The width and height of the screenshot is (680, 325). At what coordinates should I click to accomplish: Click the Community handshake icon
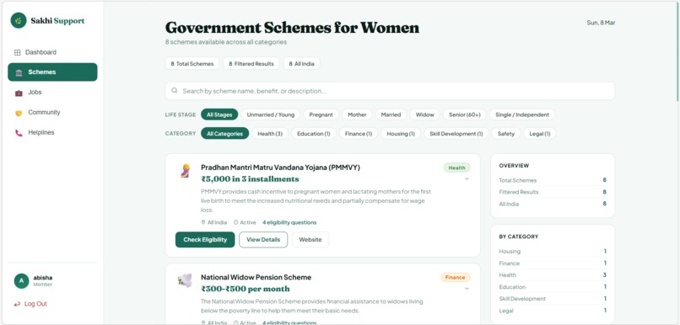tap(19, 113)
